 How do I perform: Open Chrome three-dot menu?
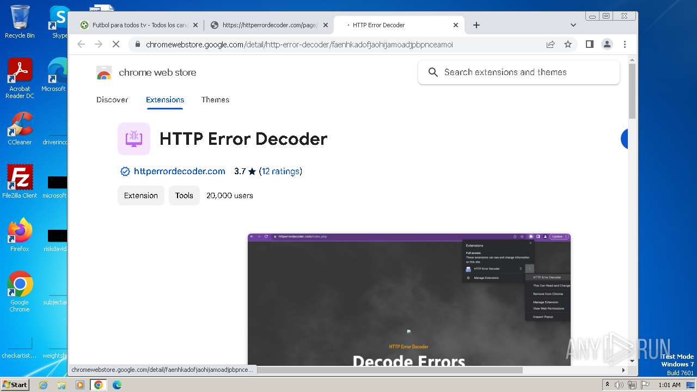pyautogui.click(x=625, y=45)
